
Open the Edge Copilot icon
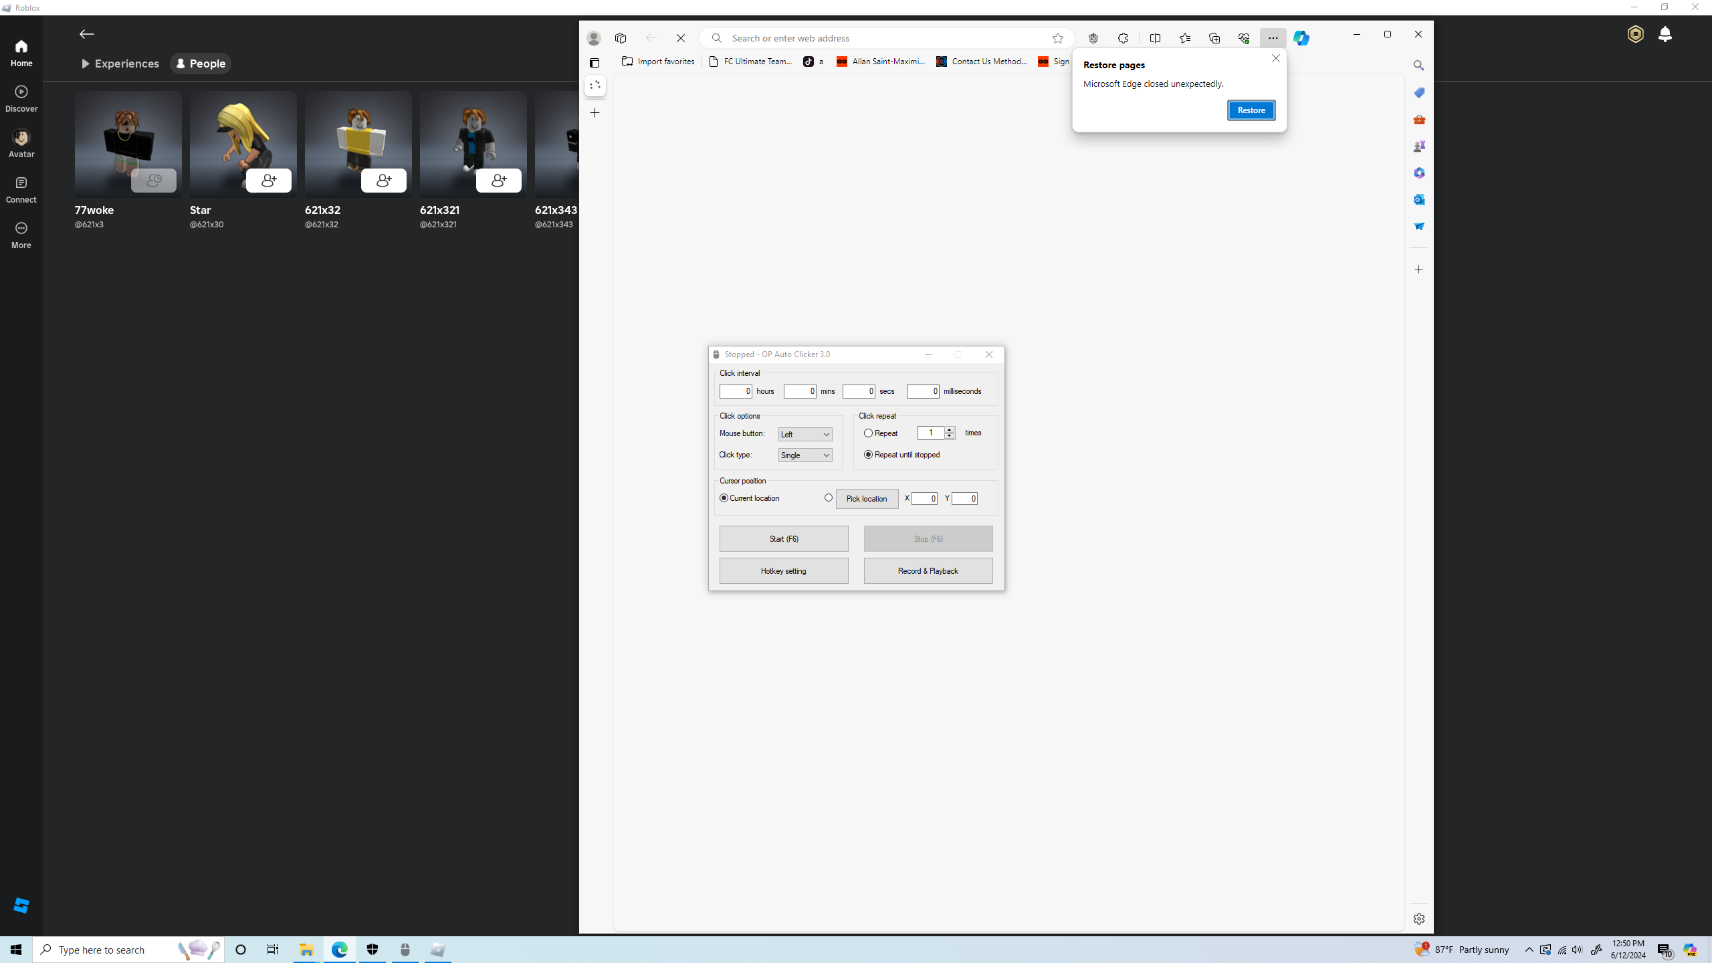click(x=1301, y=38)
